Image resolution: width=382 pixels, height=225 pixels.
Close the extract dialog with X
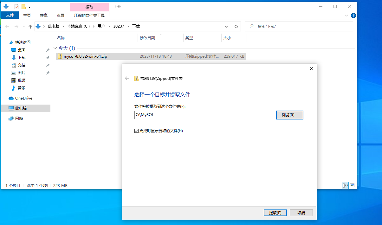tap(312, 68)
